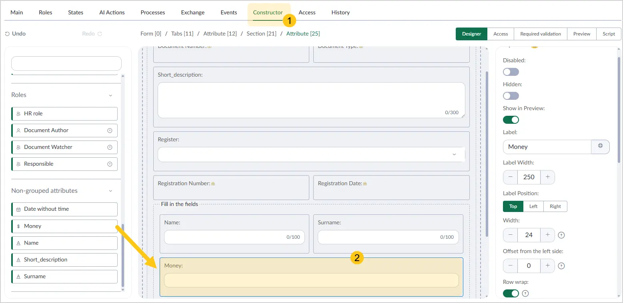Open the top Access tab
This screenshot has width=623, height=303.
[307, 12]
